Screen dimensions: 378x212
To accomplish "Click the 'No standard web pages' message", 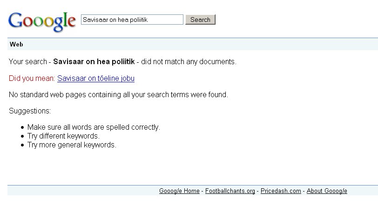I will point(118,95).
